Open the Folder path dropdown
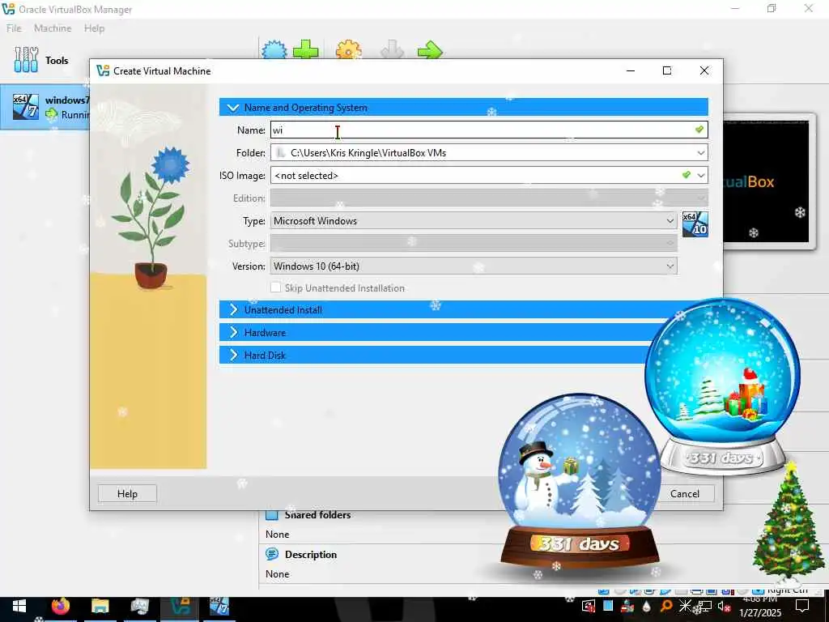The height and width of the screenshot is (622, 829). [700, 153]
